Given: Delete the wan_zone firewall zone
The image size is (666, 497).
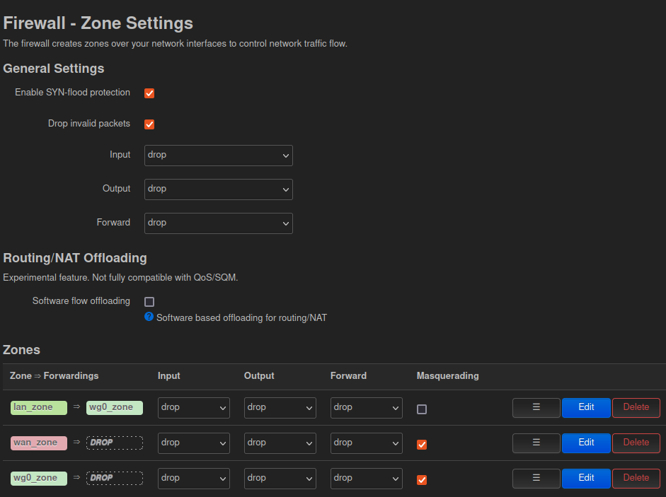Looking at the screenshot, I should pyautogui.click(x=636, y=443).
